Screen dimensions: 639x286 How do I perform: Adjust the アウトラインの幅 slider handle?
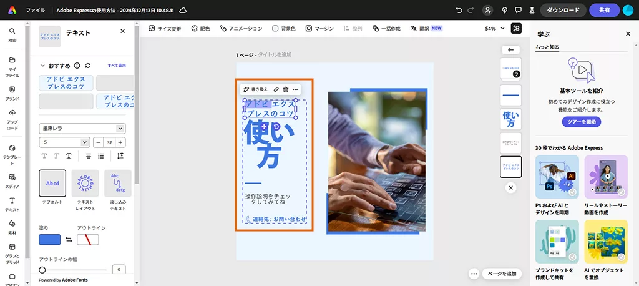pos(42,270)
